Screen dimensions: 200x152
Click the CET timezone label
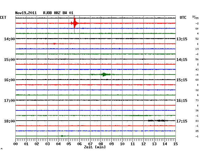point(3,18)
